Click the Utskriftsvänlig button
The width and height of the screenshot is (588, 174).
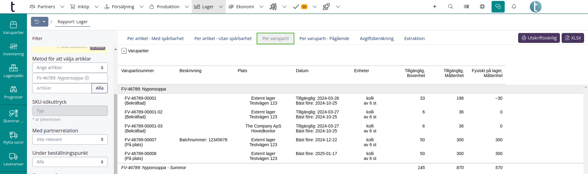[x=539, y=38]
